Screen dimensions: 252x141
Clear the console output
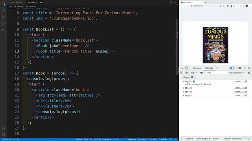187,73
